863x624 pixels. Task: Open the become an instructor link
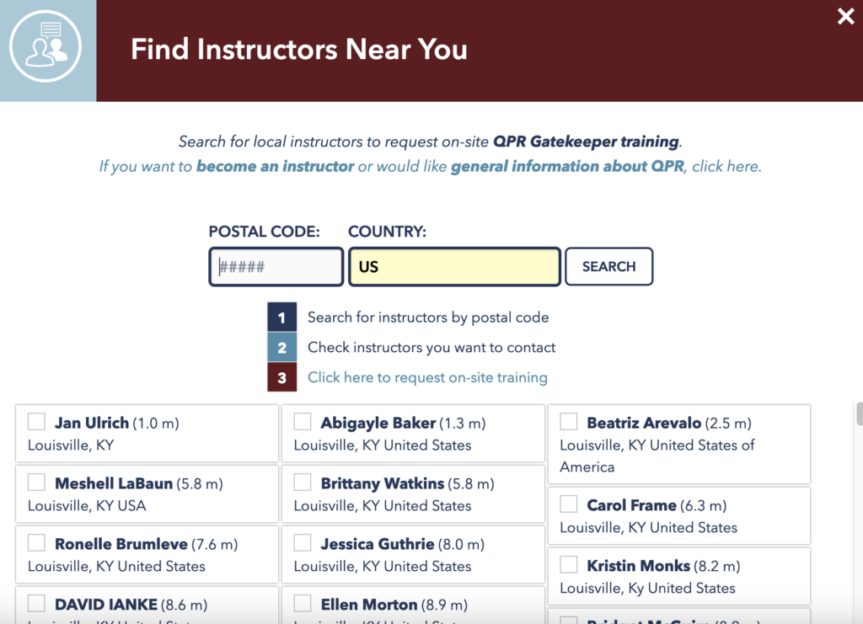click(276, 167)
